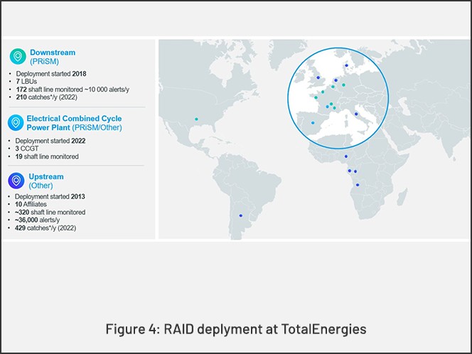The height and width of the screenshot is (354, 472).
Task: Select the Upstream heading
Action: (46, 176)
